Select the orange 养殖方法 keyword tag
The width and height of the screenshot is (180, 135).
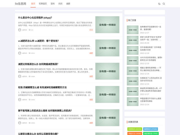tap(135, 133)
